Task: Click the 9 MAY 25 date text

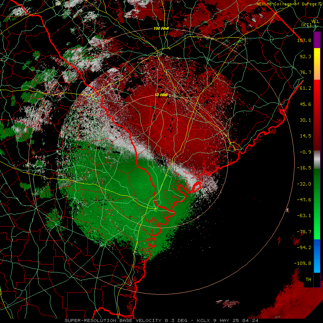Action: point(227,320)
